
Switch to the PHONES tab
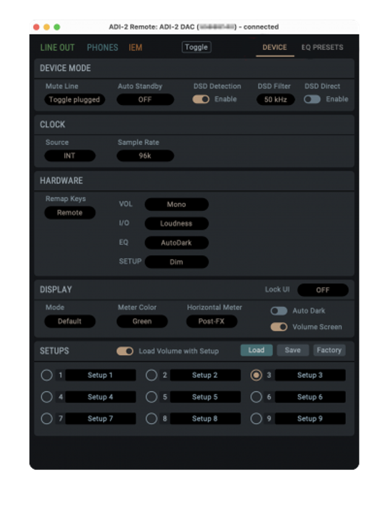102,48
